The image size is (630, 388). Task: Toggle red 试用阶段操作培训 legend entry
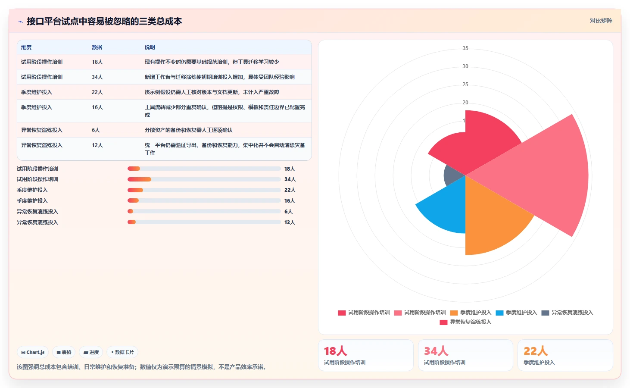pyautogui.click(x=364, y=313)
